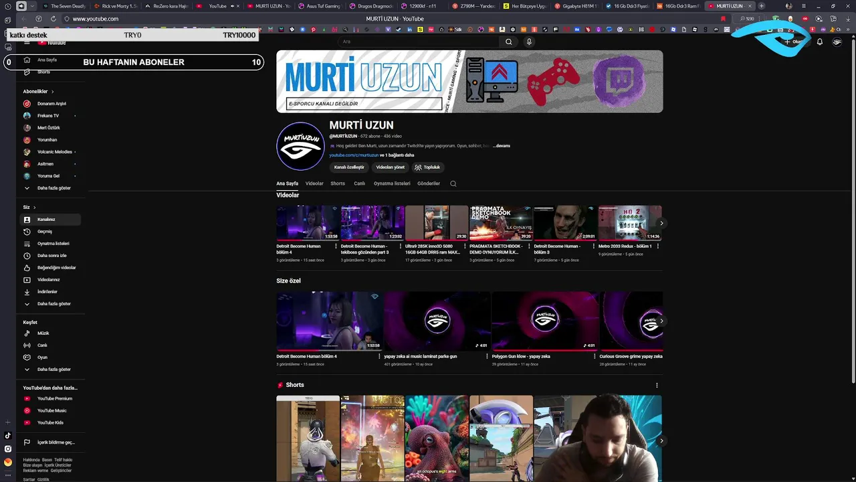The image size is (856, 482).
Task: Open Videolarınız in sidebar
Action: click(50, 280)
